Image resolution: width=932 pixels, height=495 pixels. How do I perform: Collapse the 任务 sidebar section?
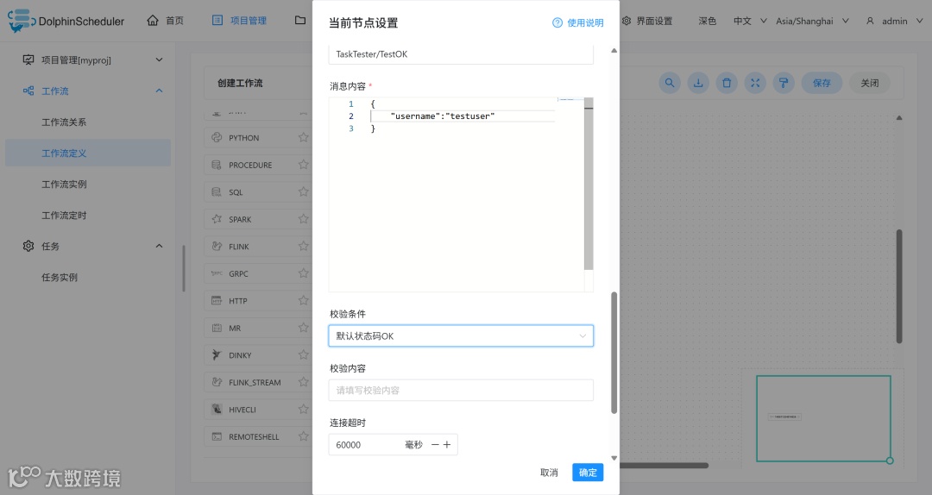(x=92, y=246)
